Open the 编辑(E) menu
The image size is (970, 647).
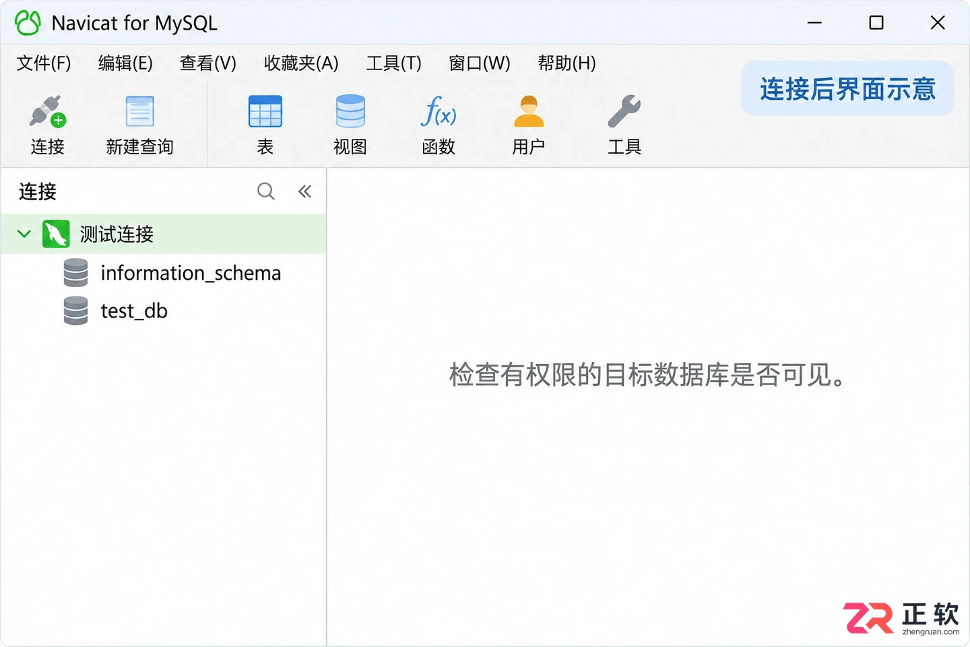tap(125, 63)
